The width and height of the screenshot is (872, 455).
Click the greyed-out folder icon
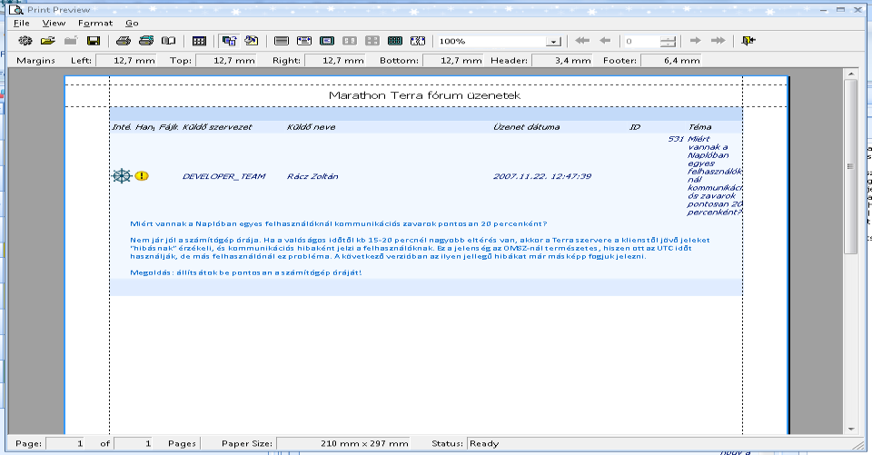tap(71, 41)
